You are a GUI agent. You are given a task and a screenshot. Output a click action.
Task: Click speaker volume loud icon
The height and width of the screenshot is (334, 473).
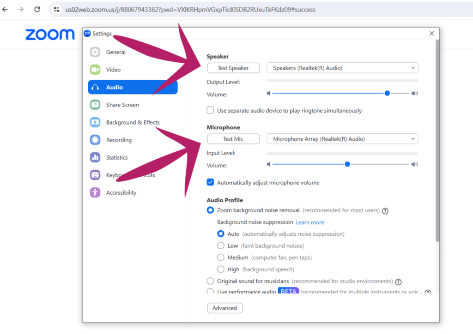tap(415, 93)
